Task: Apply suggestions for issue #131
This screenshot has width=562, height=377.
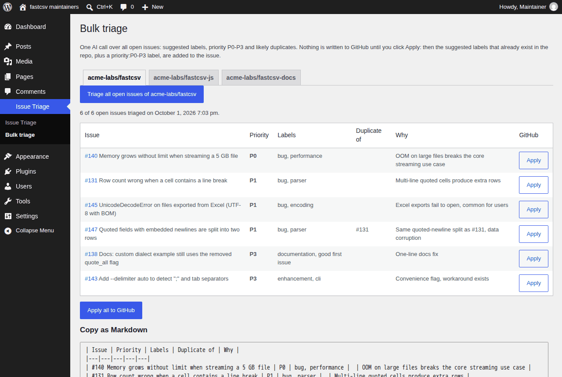Action: click(x=533, y=185)
